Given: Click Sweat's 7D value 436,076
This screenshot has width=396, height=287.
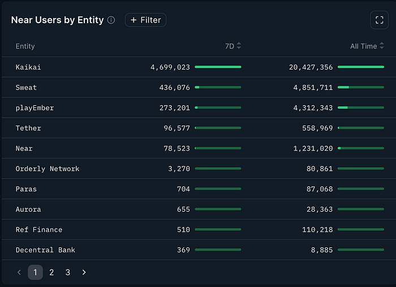Looking at the screenshot, I should pyautogui.click(x=174, y=87).
